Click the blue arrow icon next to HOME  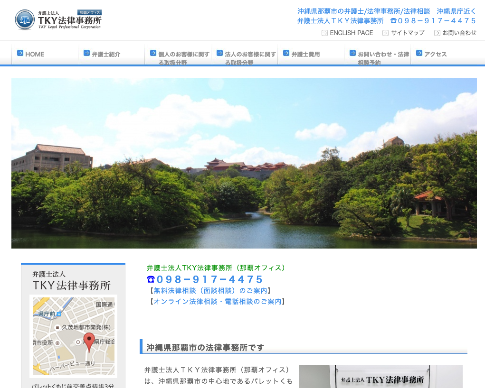point(20,53)
